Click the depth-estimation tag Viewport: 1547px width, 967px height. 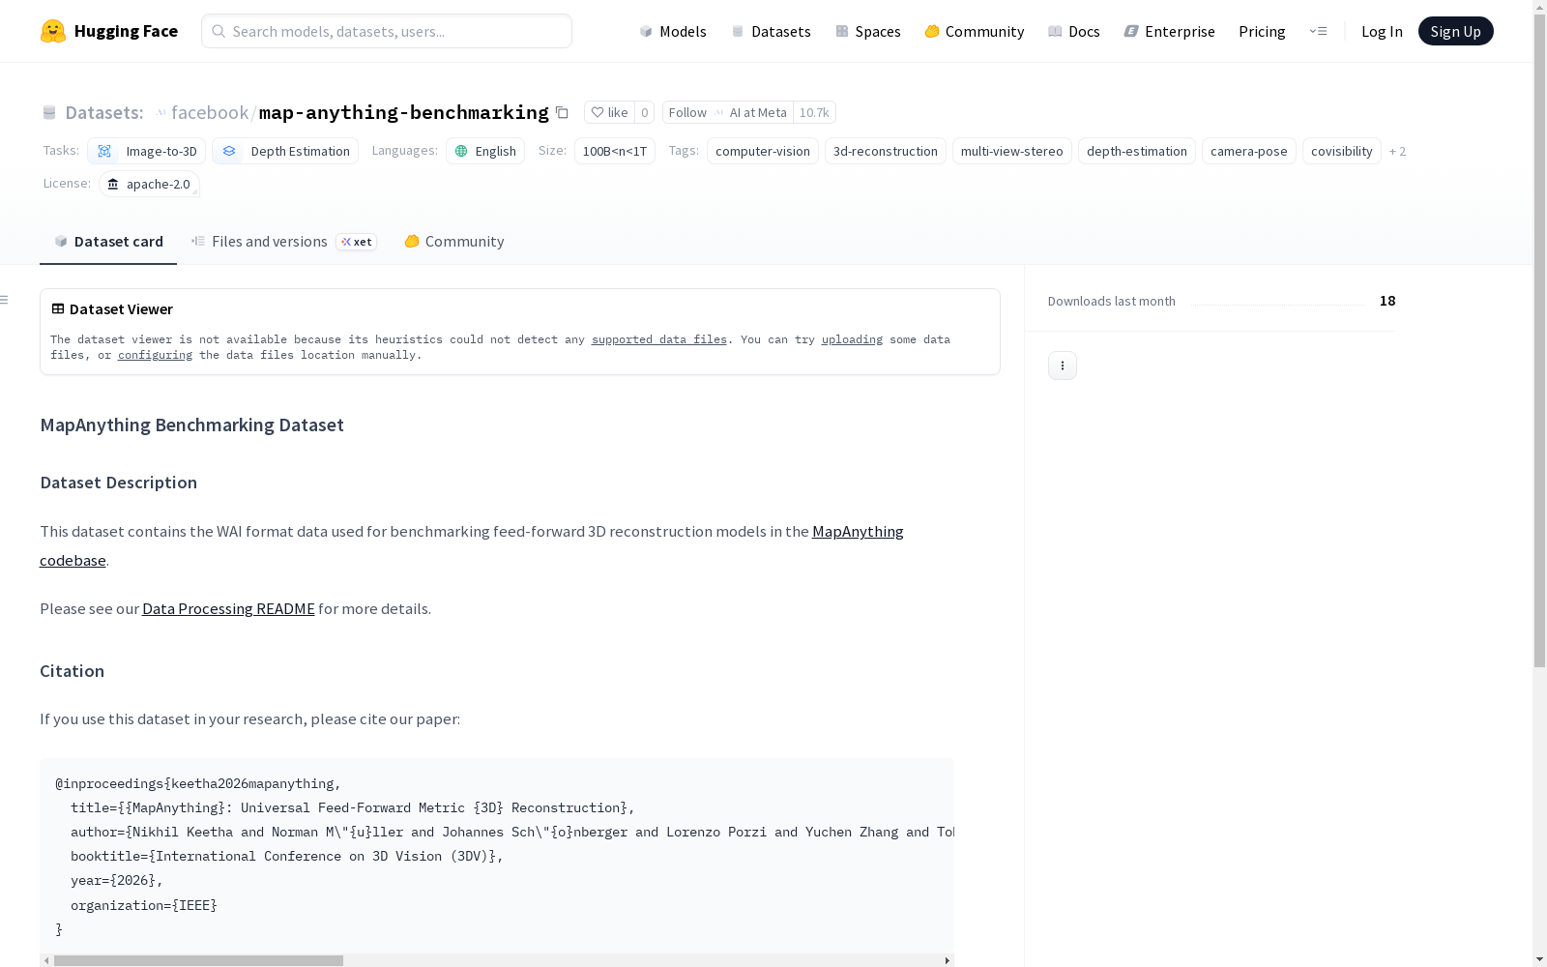(1137, 151)
